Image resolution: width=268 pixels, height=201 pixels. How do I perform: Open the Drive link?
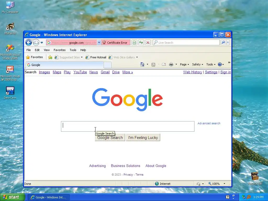point(116,72)
